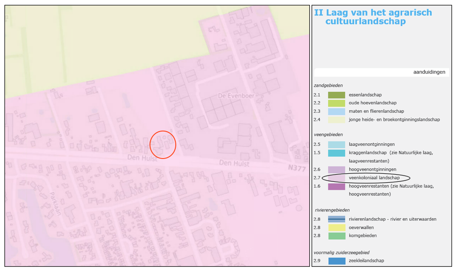Click the circled veenkoloniaal landschap legend entry
The image size is (456, 273).
point(367,178)
